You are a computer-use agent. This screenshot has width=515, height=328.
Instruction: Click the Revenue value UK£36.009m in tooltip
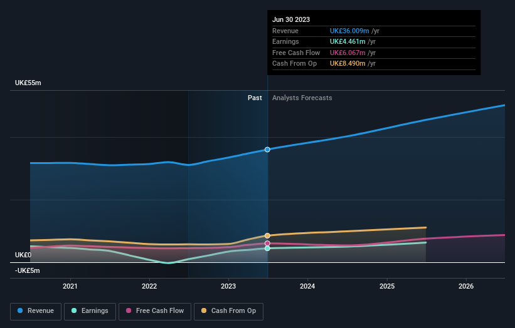349,31
